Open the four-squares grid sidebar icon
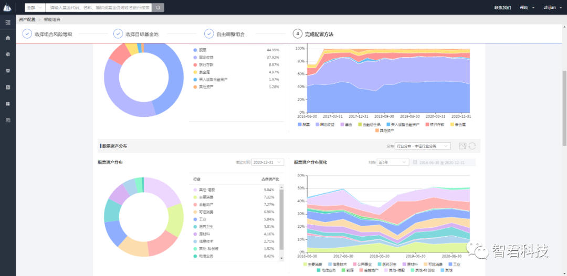The height and width of the screenshot is (276, 567). point(8,104)
